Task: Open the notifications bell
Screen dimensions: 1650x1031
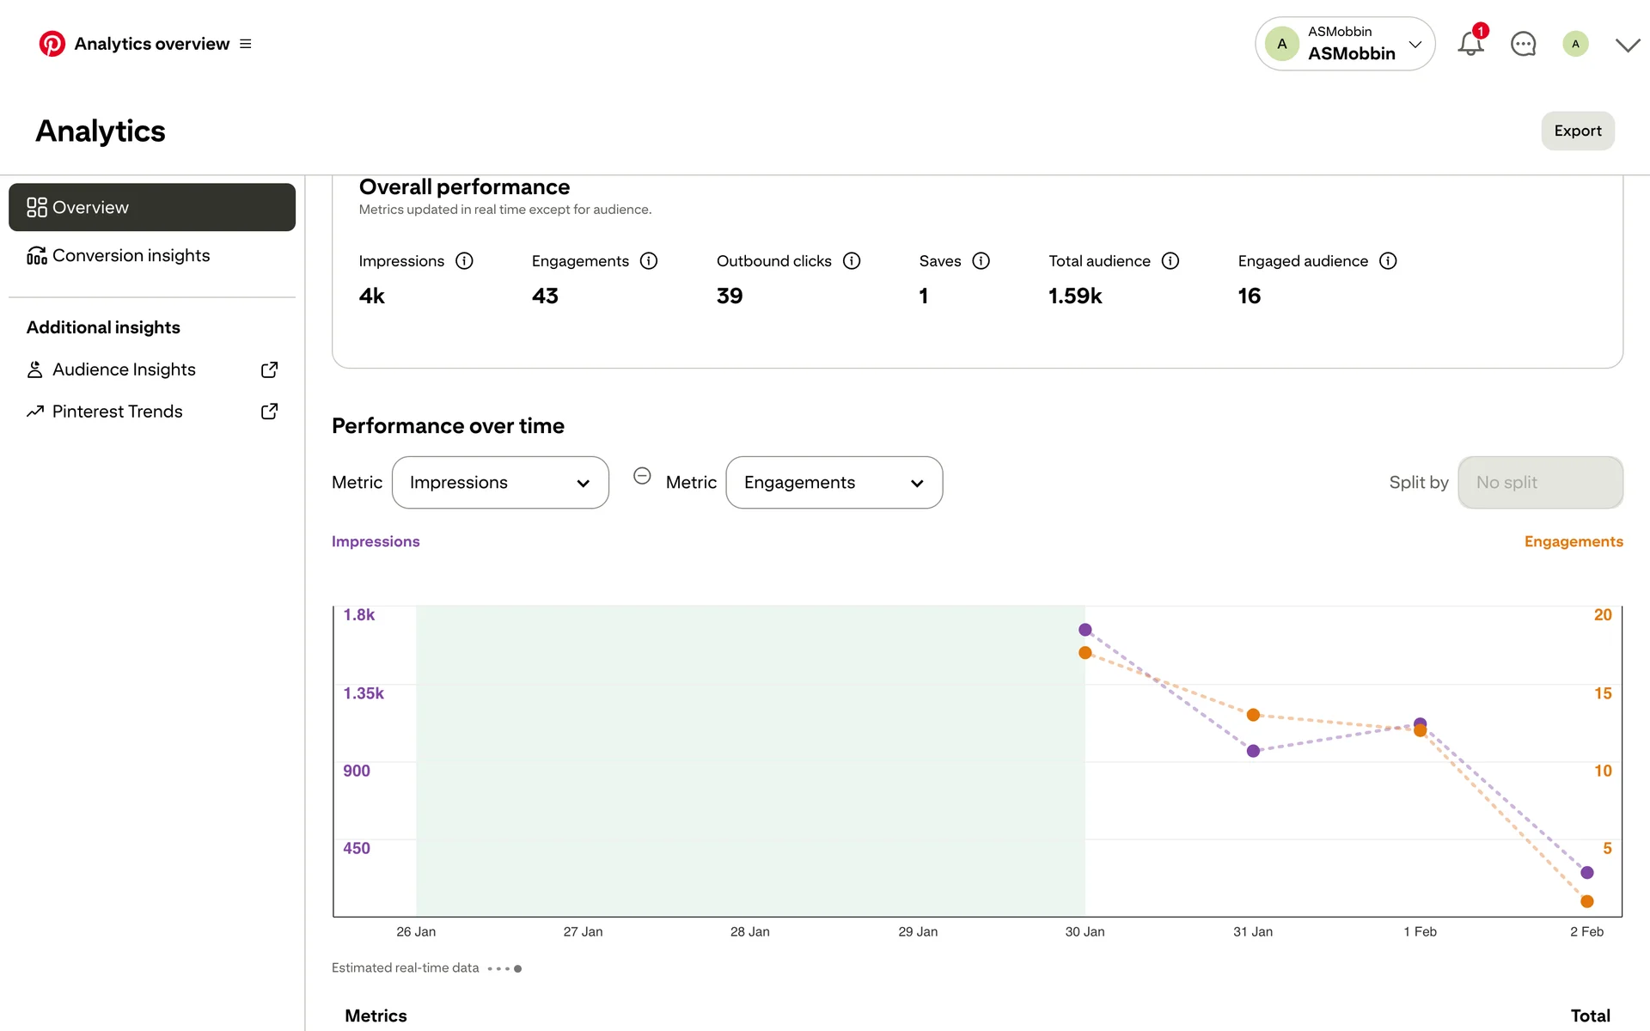Action: (x=1470, y=44)
